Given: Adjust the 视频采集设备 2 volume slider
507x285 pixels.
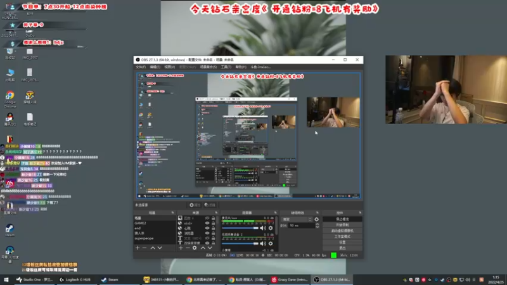Looking at the screenshot, I should (x=240, y=244).
